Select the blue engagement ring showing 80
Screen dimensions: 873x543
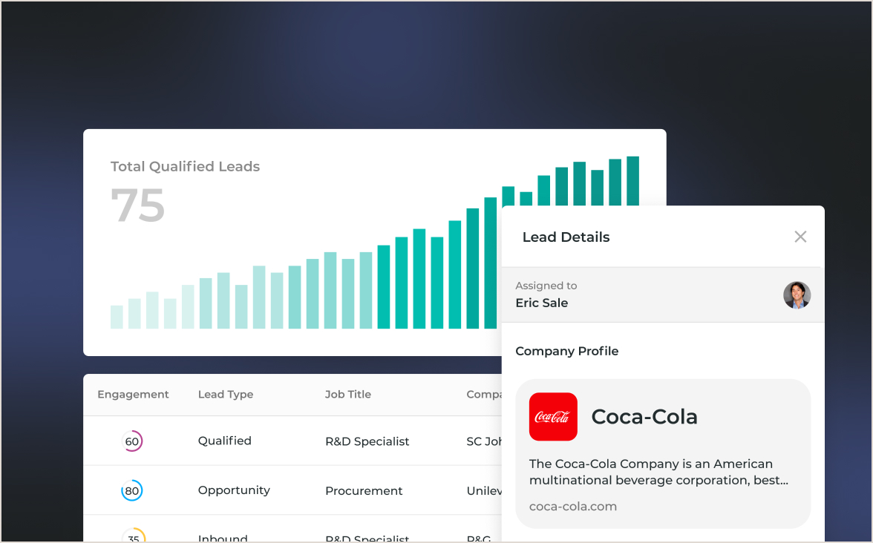click(x=132, y=490)
